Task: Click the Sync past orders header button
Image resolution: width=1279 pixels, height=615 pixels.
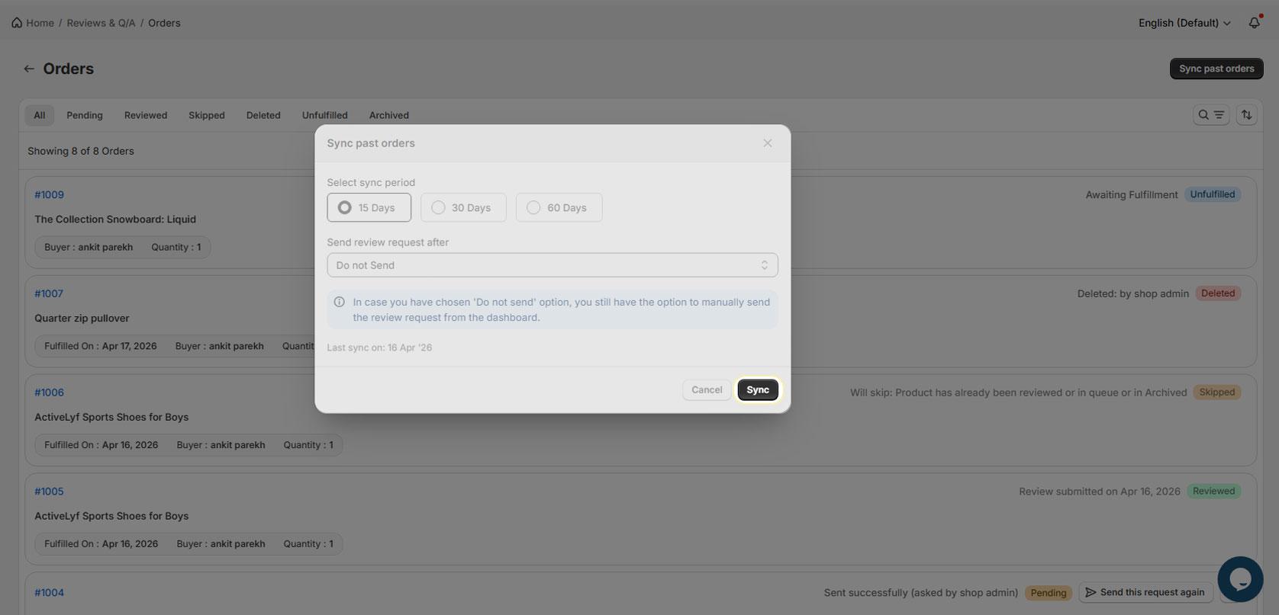Action: 1216,69
